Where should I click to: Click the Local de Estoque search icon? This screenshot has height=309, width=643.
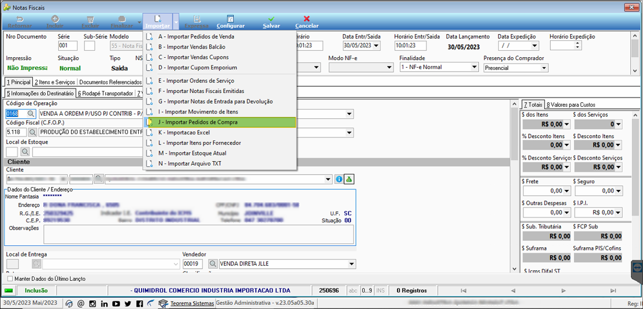point(25,152)
